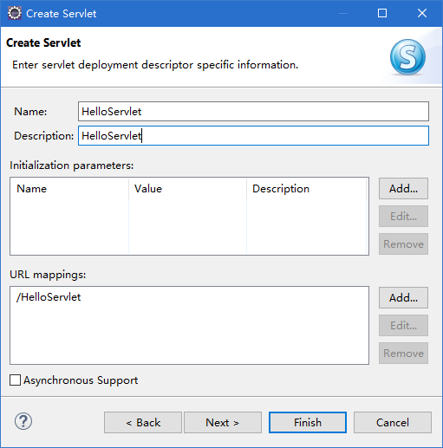The image size is (443, 448).
Task: Proceed with the Next button
Action: (x=223, y=423)
